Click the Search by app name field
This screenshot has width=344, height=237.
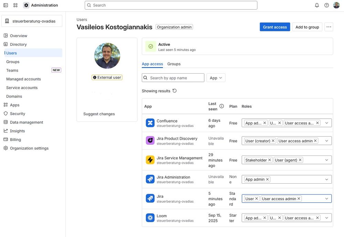pyautogui.click(x=172, y=77)
